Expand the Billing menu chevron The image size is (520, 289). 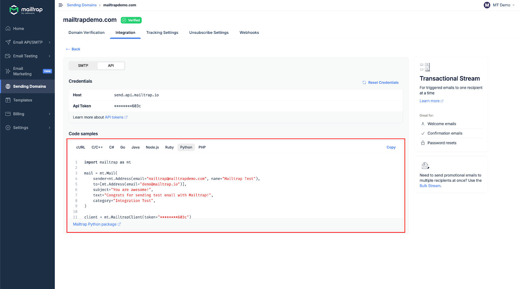pyautogui.click(x=49, y=114)
